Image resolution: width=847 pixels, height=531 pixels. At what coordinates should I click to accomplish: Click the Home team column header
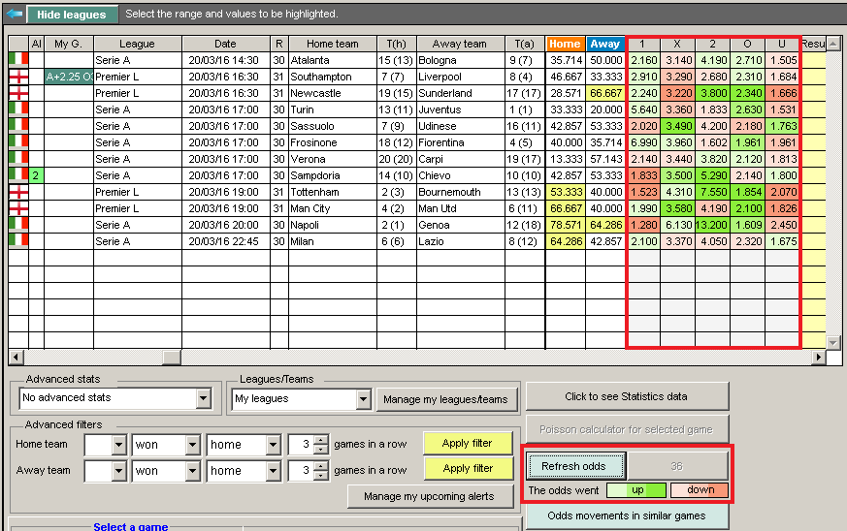click(333, 44)
